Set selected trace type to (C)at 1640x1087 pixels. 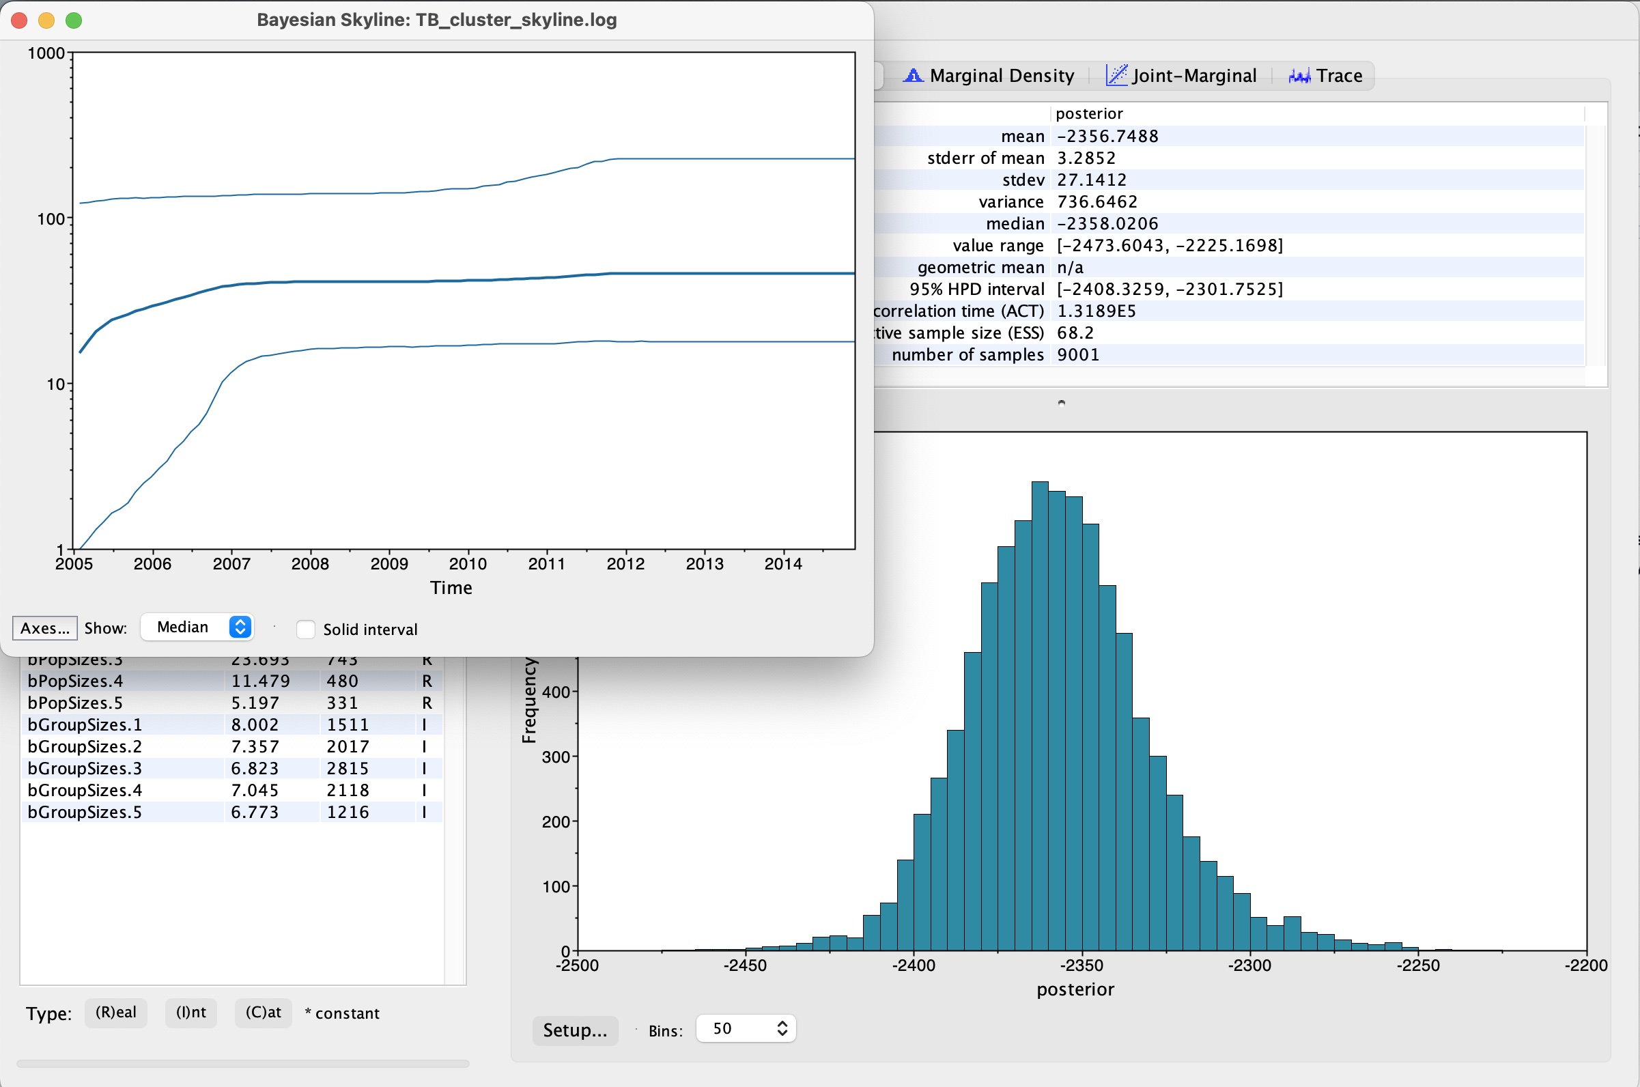click(264, 1012)
